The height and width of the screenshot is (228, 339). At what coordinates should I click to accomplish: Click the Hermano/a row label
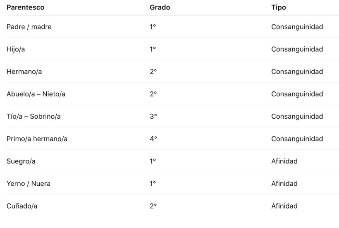(x=24, y=72)
